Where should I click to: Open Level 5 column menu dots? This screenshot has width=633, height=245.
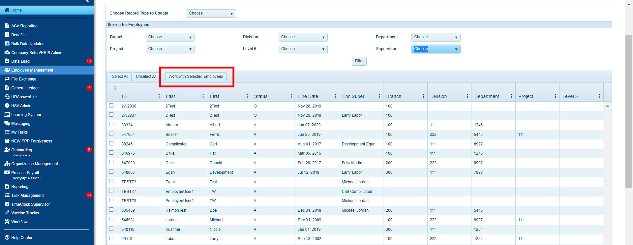point(599,96)
